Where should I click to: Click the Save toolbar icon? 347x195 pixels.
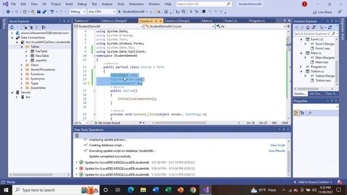(38, 12)
